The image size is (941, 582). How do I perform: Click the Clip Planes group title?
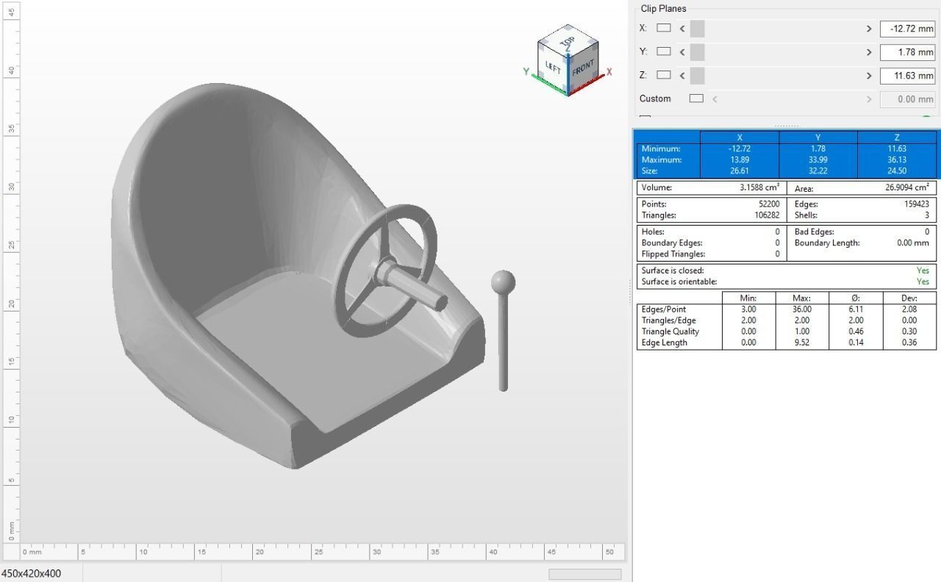tap(663, 9)
